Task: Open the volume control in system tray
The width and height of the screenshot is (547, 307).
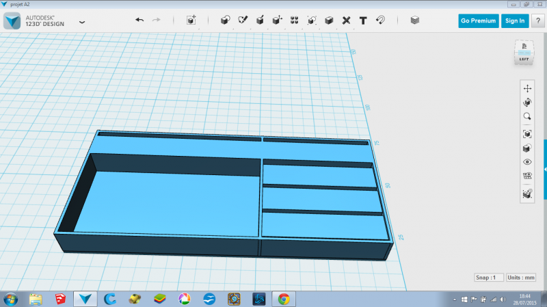Action: [503, 299]
